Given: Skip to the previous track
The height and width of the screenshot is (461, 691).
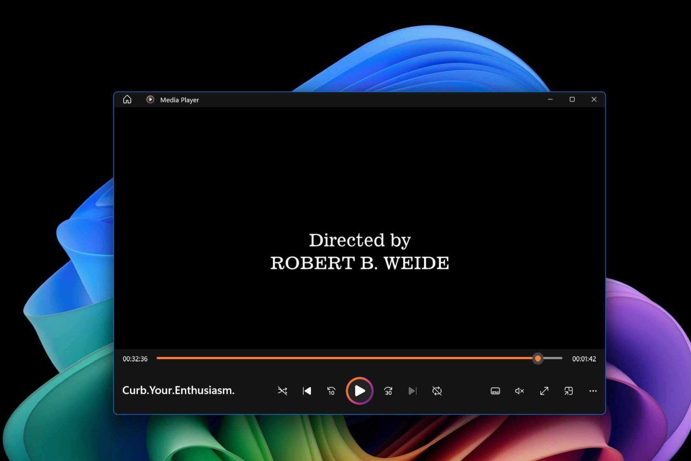Looking at the screenshot, I should 307,391.
